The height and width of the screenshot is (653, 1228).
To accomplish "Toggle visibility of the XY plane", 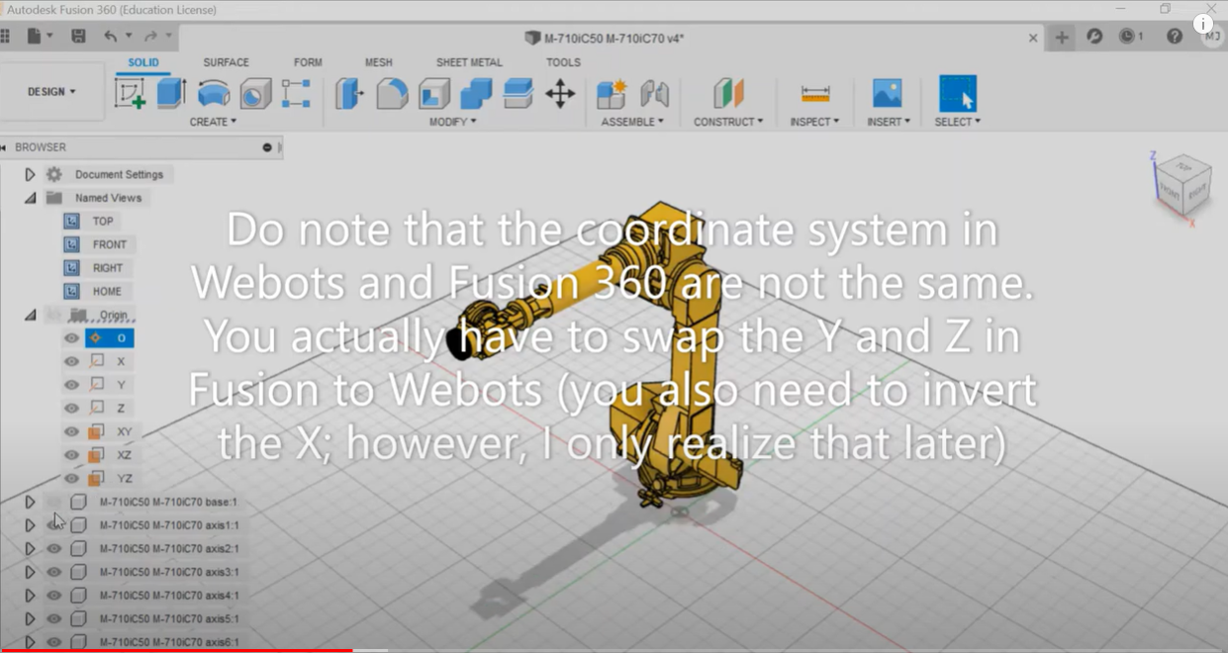I will click(71, 432).
